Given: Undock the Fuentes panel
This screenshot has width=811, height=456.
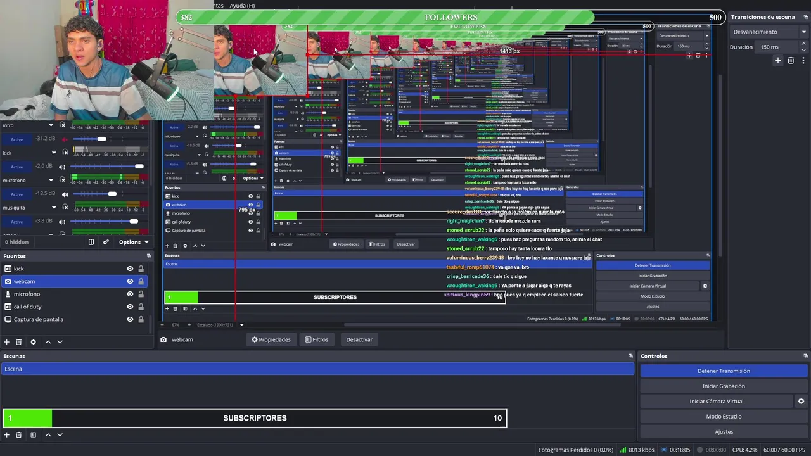Looking at the screenshot, I should (x=149, y=256).
